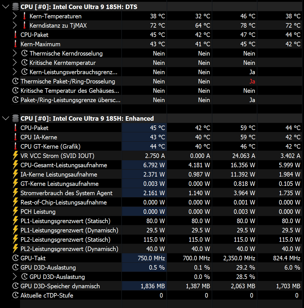The height and width of the screenshot is (308, 304).
Task: Expand the indented GPU D3D-Auslastung subgroup chevron
Action: coord(15,277)
